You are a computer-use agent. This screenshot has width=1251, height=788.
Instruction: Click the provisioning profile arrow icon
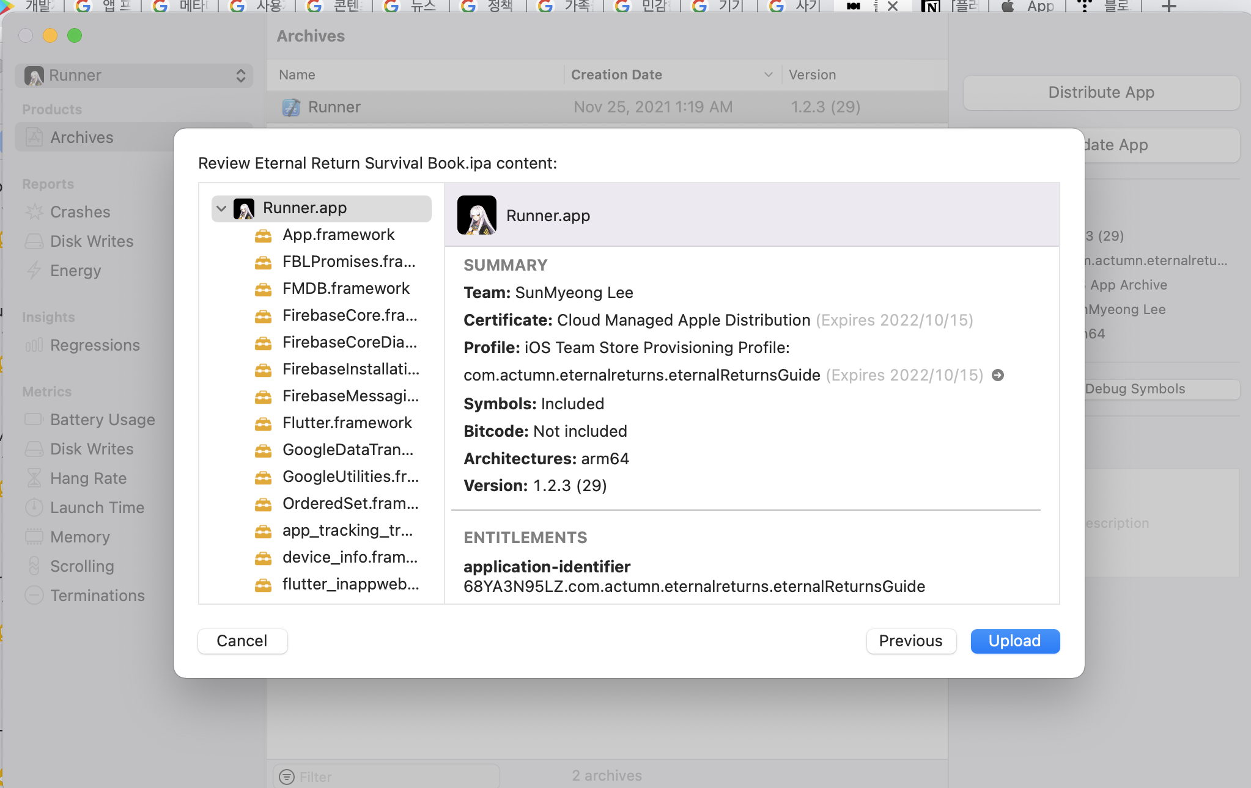click(x=997, y=375)
